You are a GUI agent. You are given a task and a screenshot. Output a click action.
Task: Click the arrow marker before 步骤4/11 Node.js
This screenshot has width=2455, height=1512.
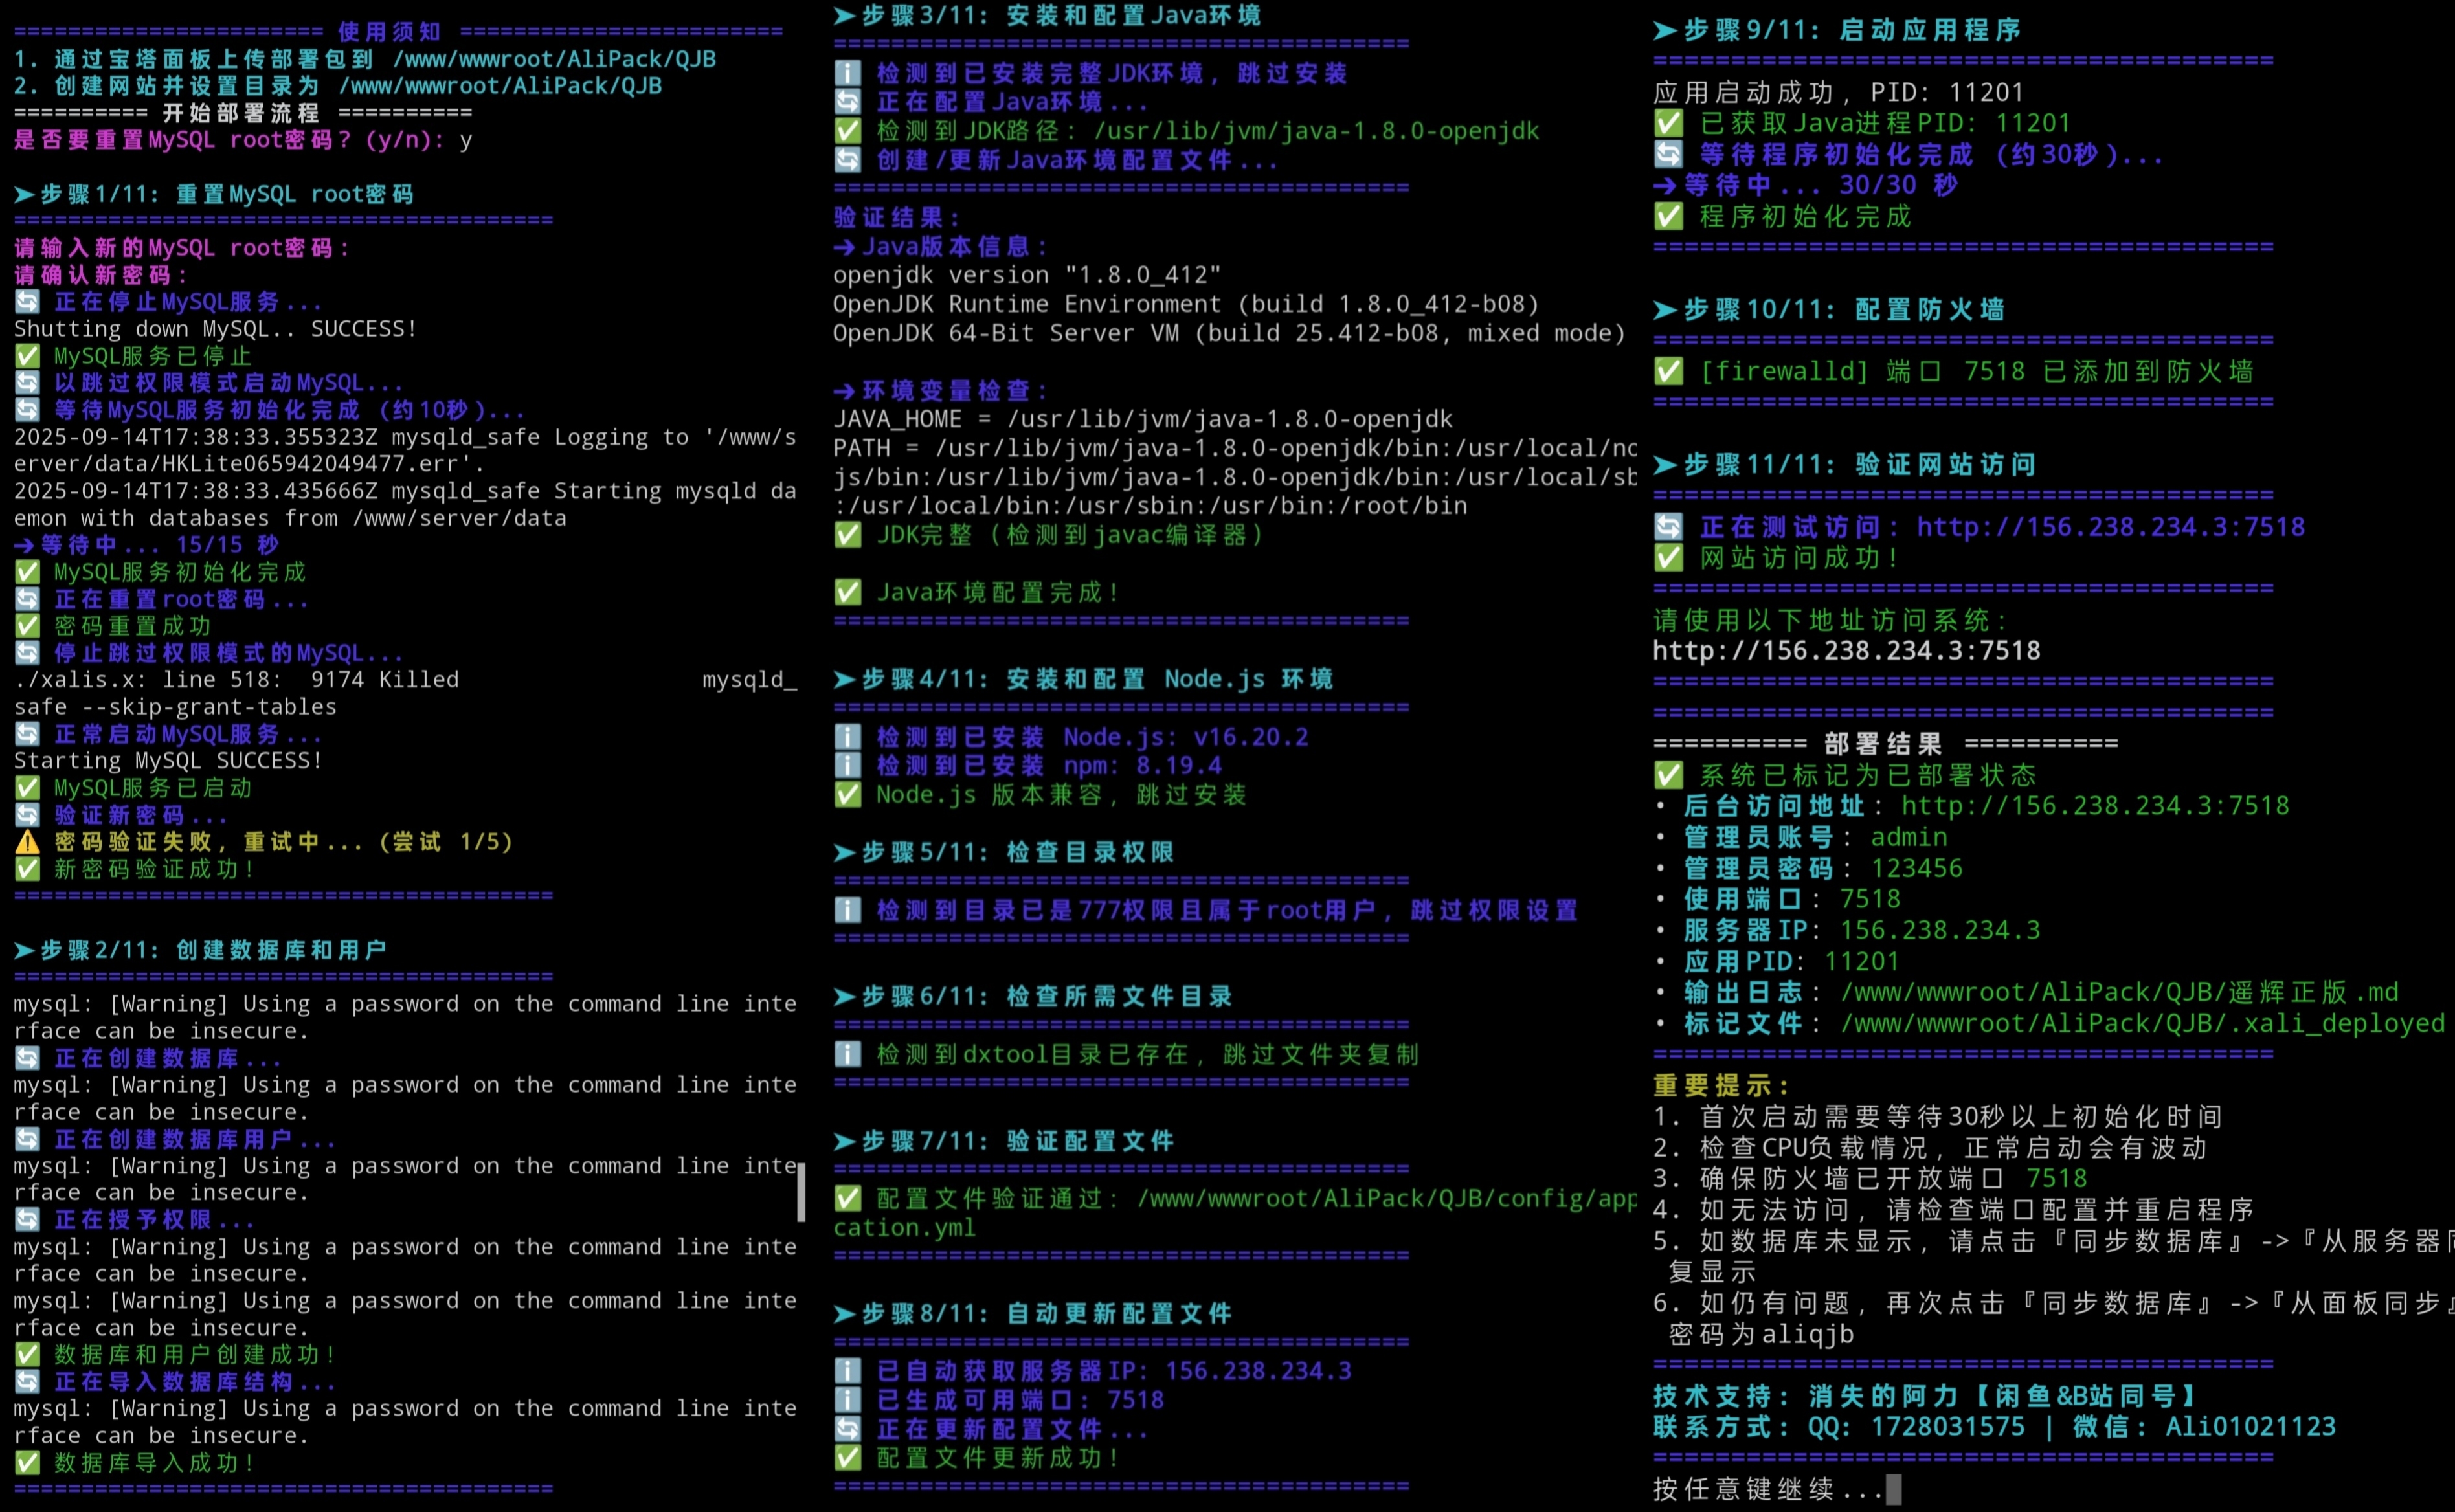pyautogui.click(x=844, y=680)
